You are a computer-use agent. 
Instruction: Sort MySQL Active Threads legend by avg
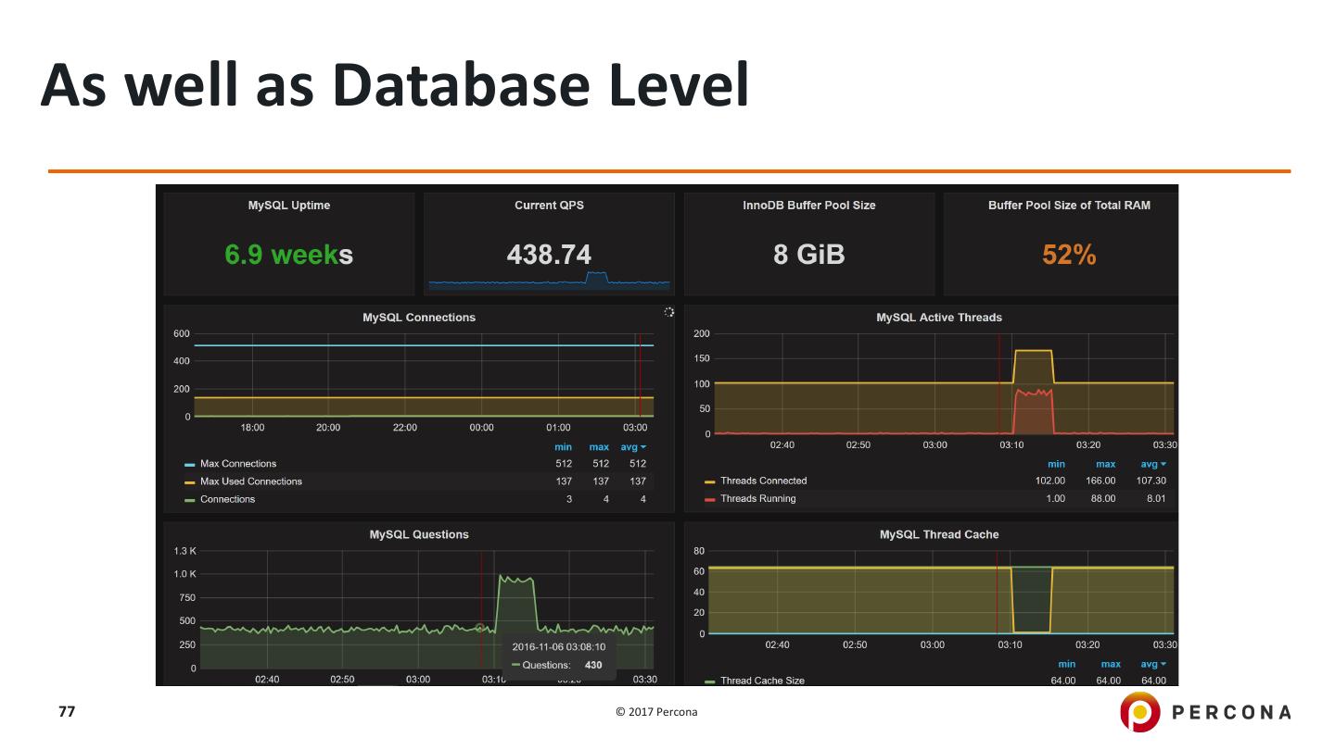(x=1152, y=464)
